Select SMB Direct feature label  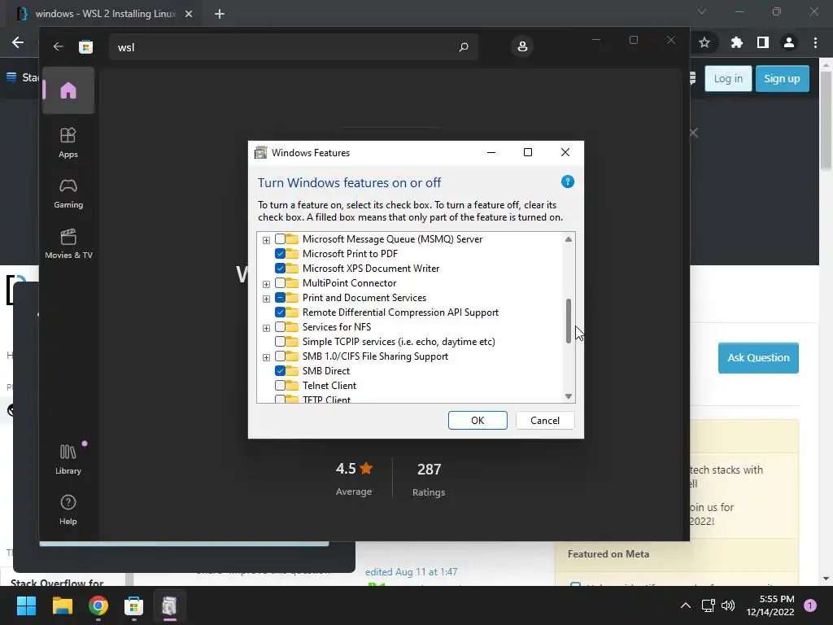pyautogui.click(x=326, y=371)
